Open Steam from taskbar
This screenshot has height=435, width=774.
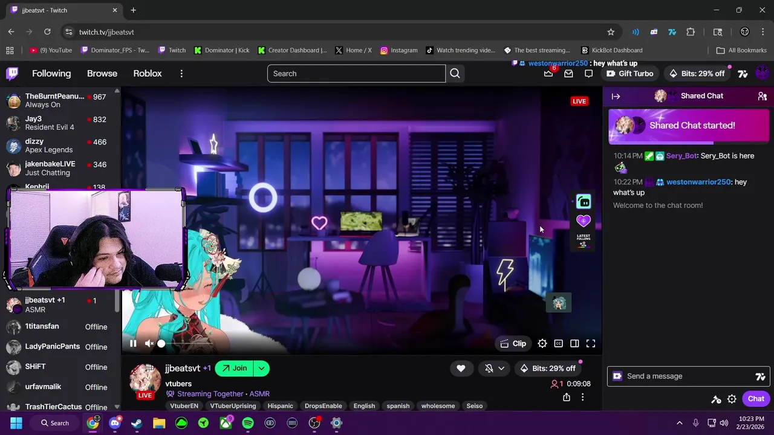click(137, 423)
